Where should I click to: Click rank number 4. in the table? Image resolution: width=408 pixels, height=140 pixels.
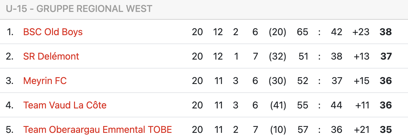pos(10,105)
